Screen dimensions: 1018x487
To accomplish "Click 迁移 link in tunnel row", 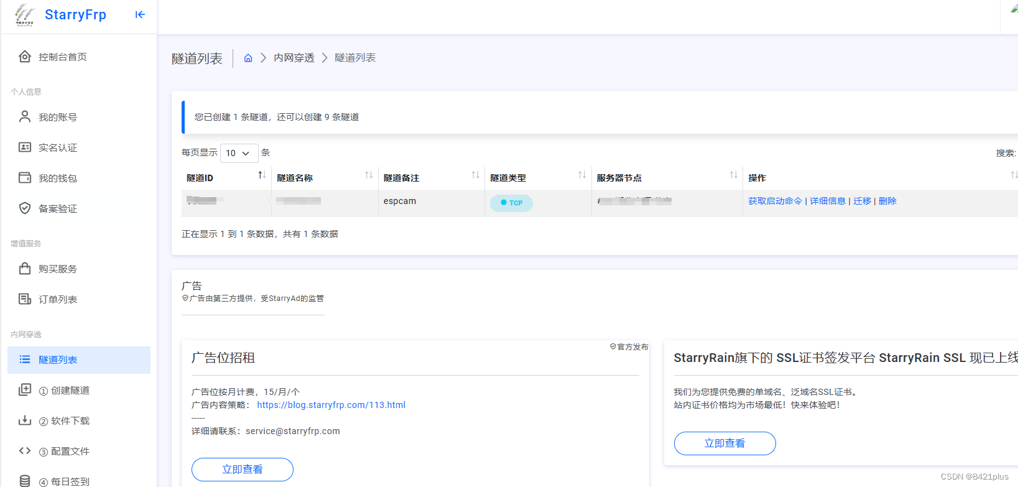I will tap(862, 201).
